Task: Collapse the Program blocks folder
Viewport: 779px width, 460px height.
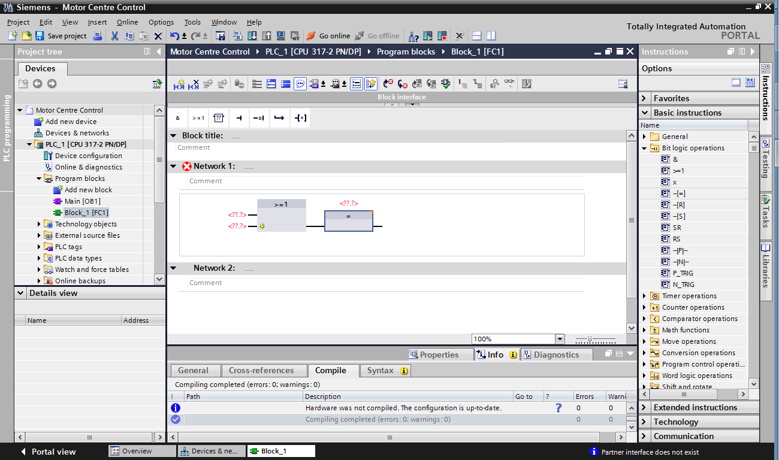Action: point(39,178)
